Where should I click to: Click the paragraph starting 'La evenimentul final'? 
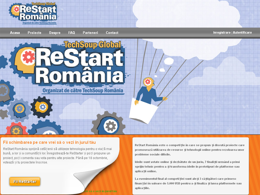(188, 183)
